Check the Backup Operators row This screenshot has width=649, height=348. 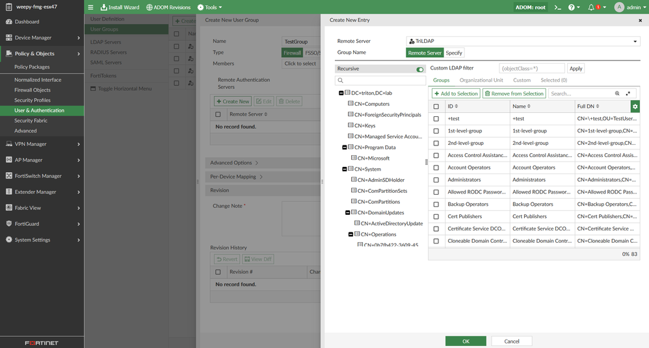pyautogui.click(x=436, y=204)
